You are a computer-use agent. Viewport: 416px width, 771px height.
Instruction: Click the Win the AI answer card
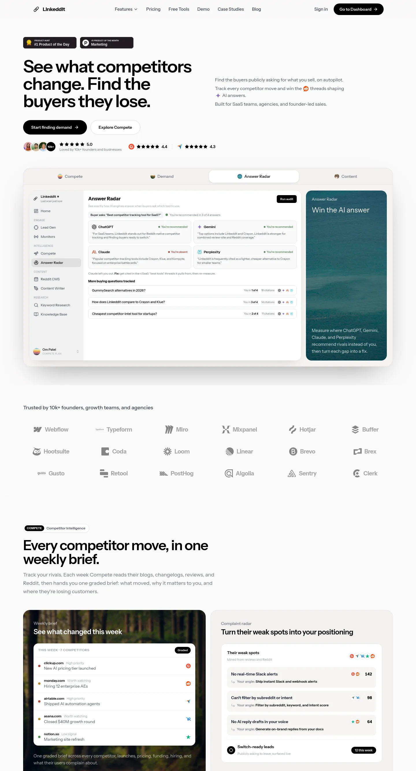click(346, 275)
